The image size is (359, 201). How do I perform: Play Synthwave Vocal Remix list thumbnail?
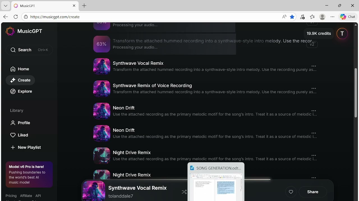tap(102, 66)
